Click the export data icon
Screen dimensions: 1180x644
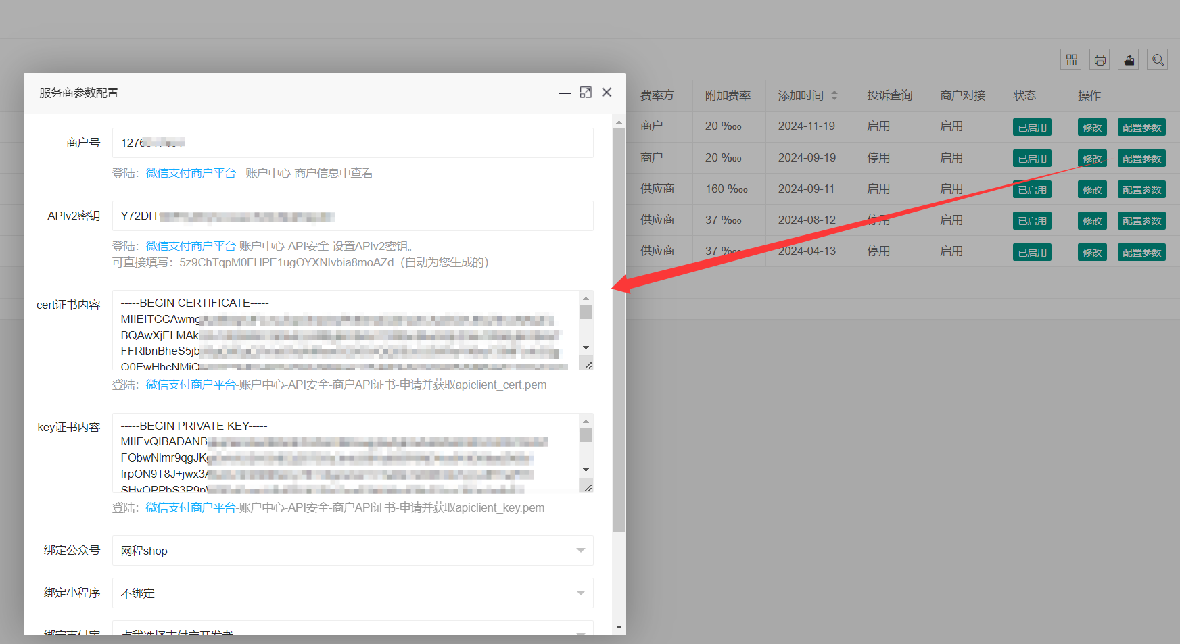tap(1129, 60)
